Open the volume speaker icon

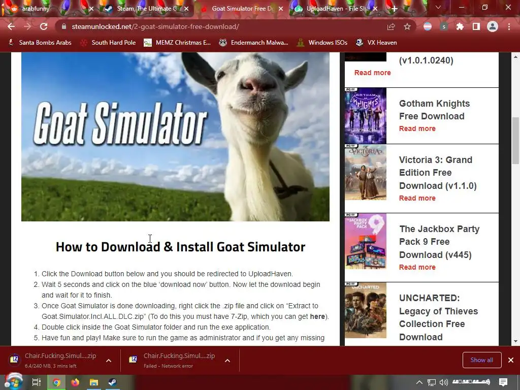tap(444, 382)
